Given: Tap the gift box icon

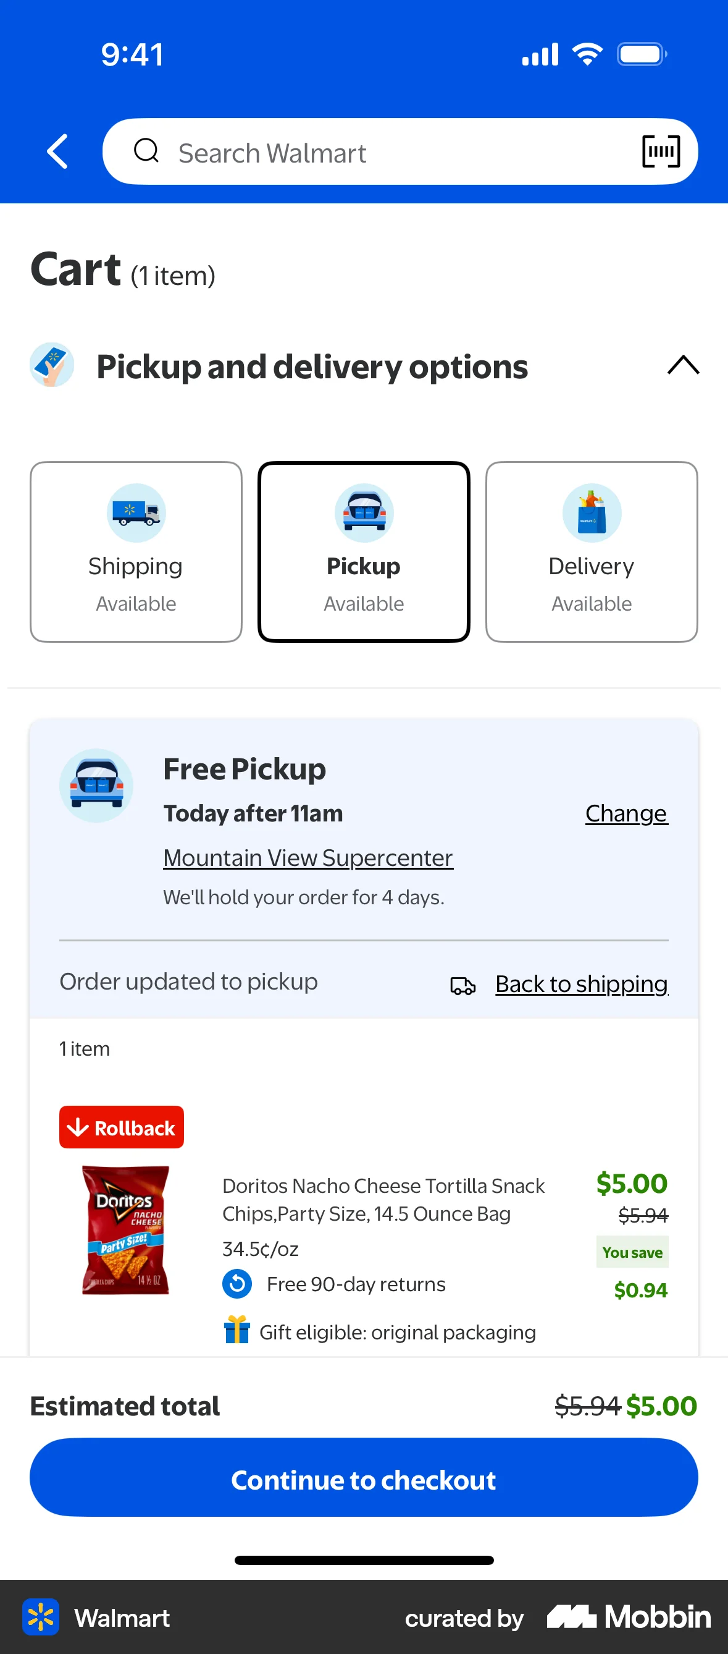Looking at the screenshot, I should tap(236, 1330).
